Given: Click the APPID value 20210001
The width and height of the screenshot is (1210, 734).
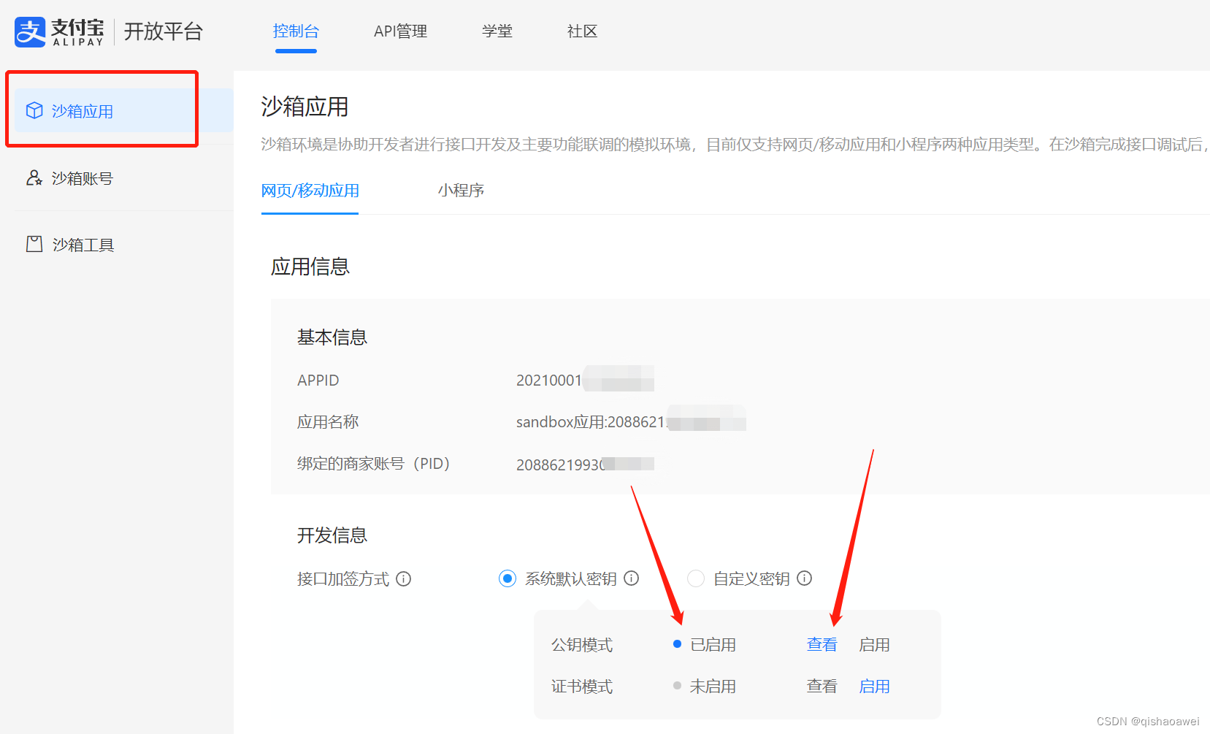Looking at the screenshot, I should click(549, 381).
